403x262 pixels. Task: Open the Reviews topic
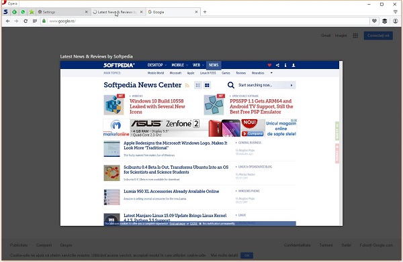pos(241,73)
